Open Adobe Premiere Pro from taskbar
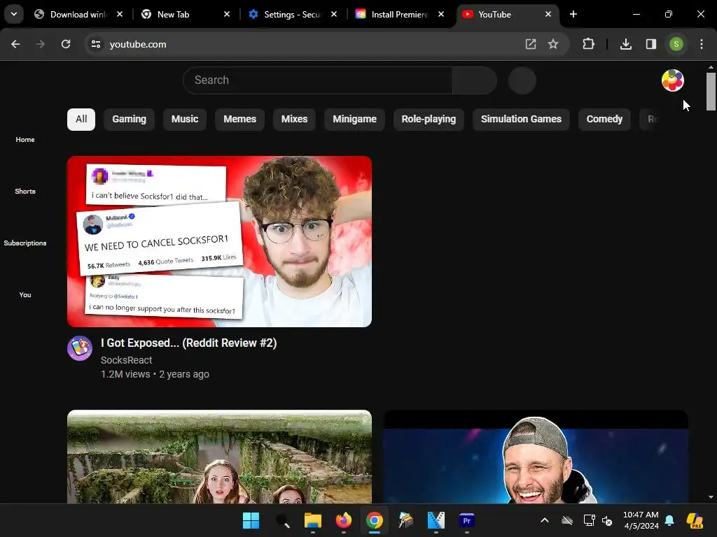This screenshot has height=537, width=717. (466, 520)
